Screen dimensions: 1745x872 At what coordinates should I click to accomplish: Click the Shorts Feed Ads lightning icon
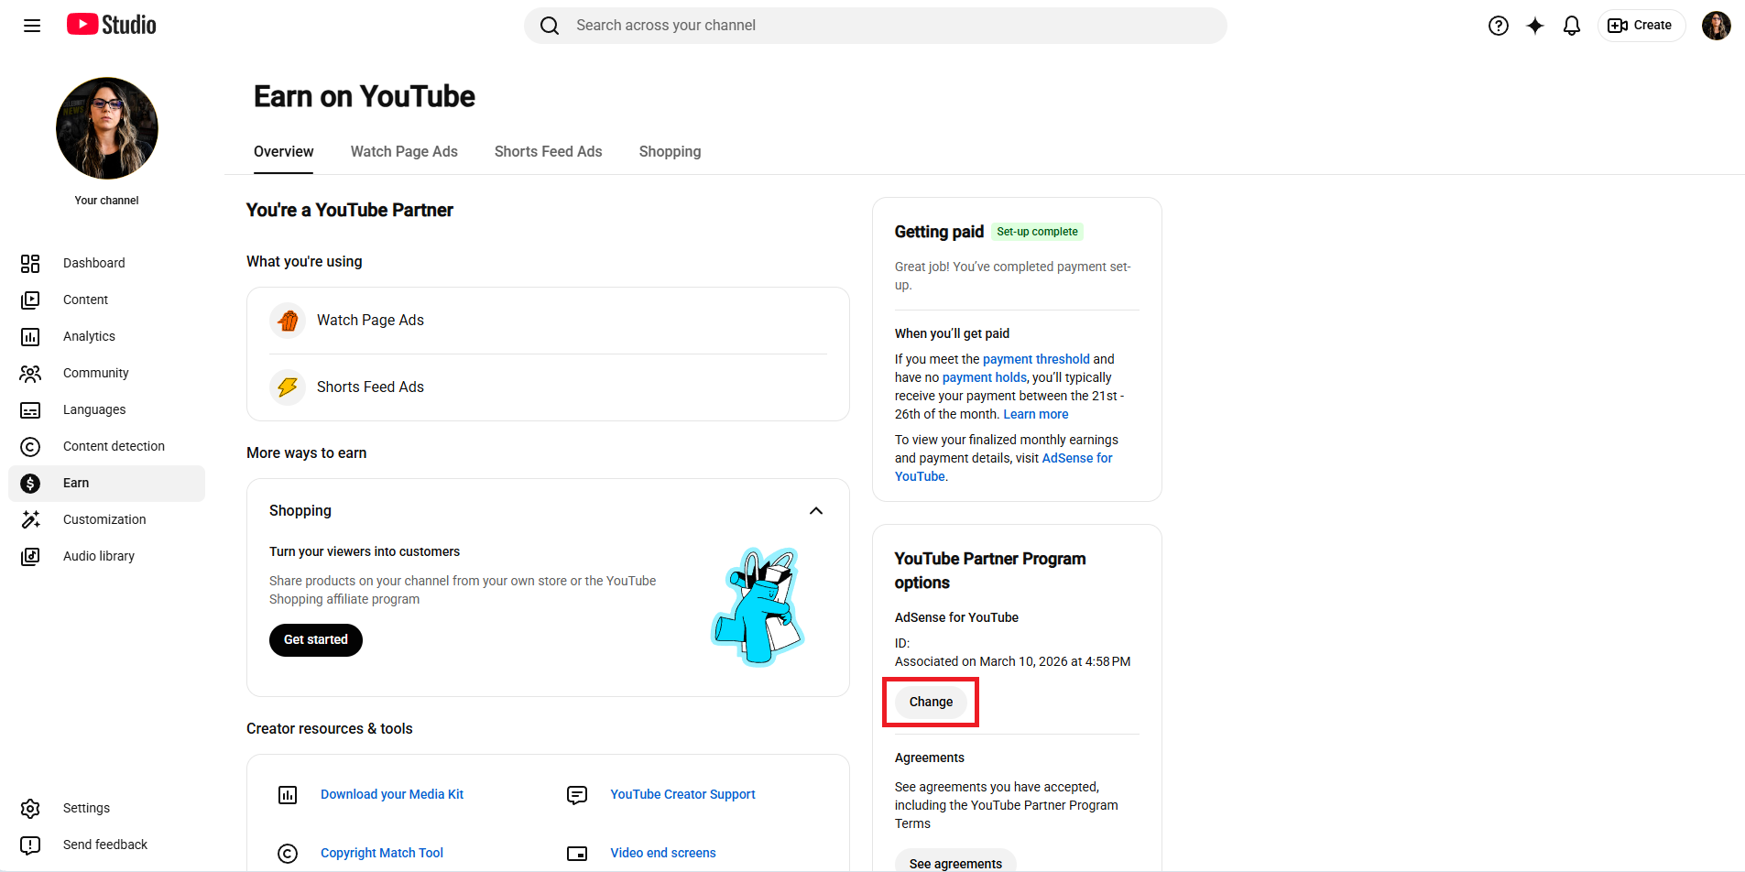point(288,387)
